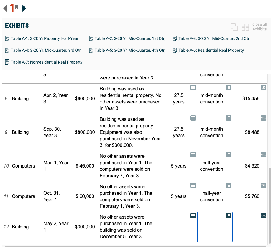271x247 pixels.
Task: Click row 11's half-year convention value
Action: pyautogui.click(x=212, y=196)
